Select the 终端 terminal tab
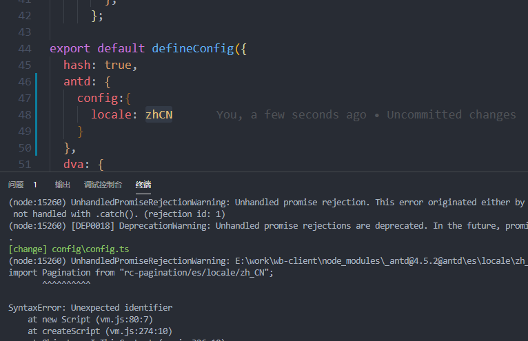Screen dimensions: 528x341 [x=143, y=185]
